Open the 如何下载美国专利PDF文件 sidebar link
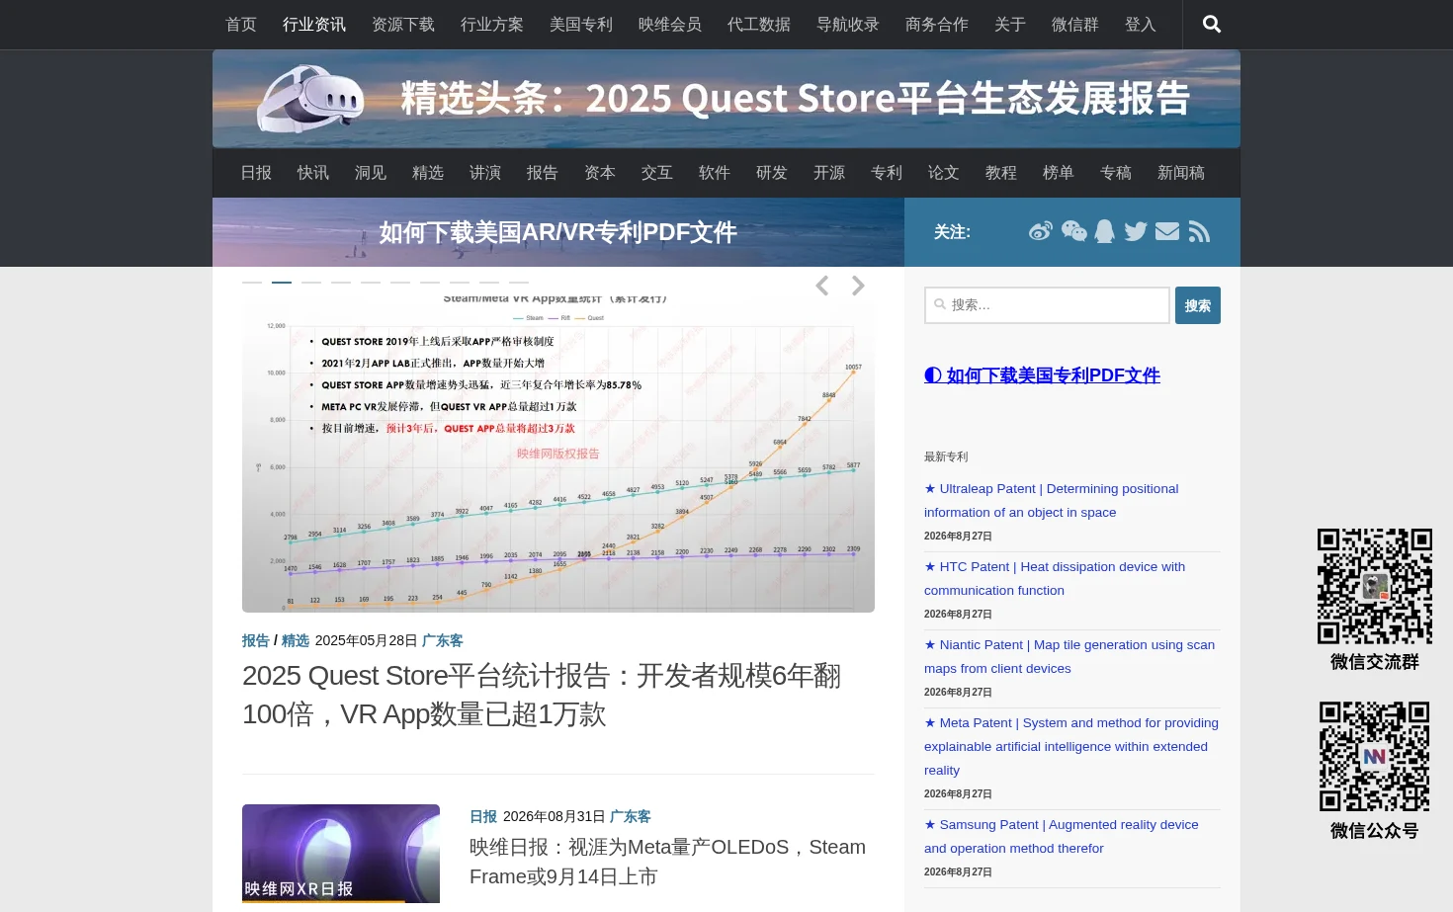The image size is (1453, 912). pyautogui.click(x=1042, y=375)
